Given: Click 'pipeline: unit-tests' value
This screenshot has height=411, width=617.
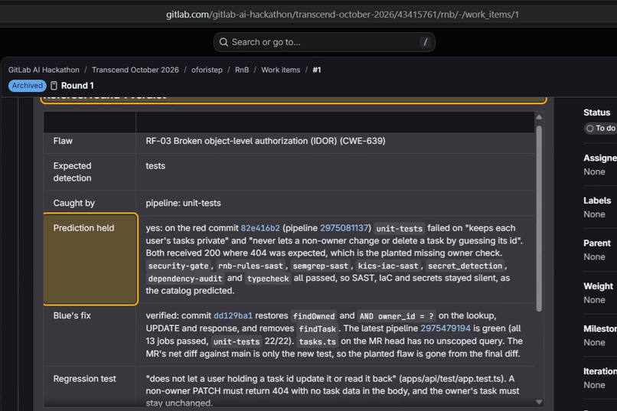Looking at the screenshot, I should [x=184, y=204].
